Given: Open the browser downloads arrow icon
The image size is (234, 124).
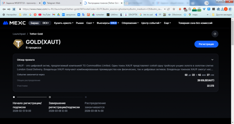Looking at the screenshot, I should pyautogui.click(x=222, y=9).
